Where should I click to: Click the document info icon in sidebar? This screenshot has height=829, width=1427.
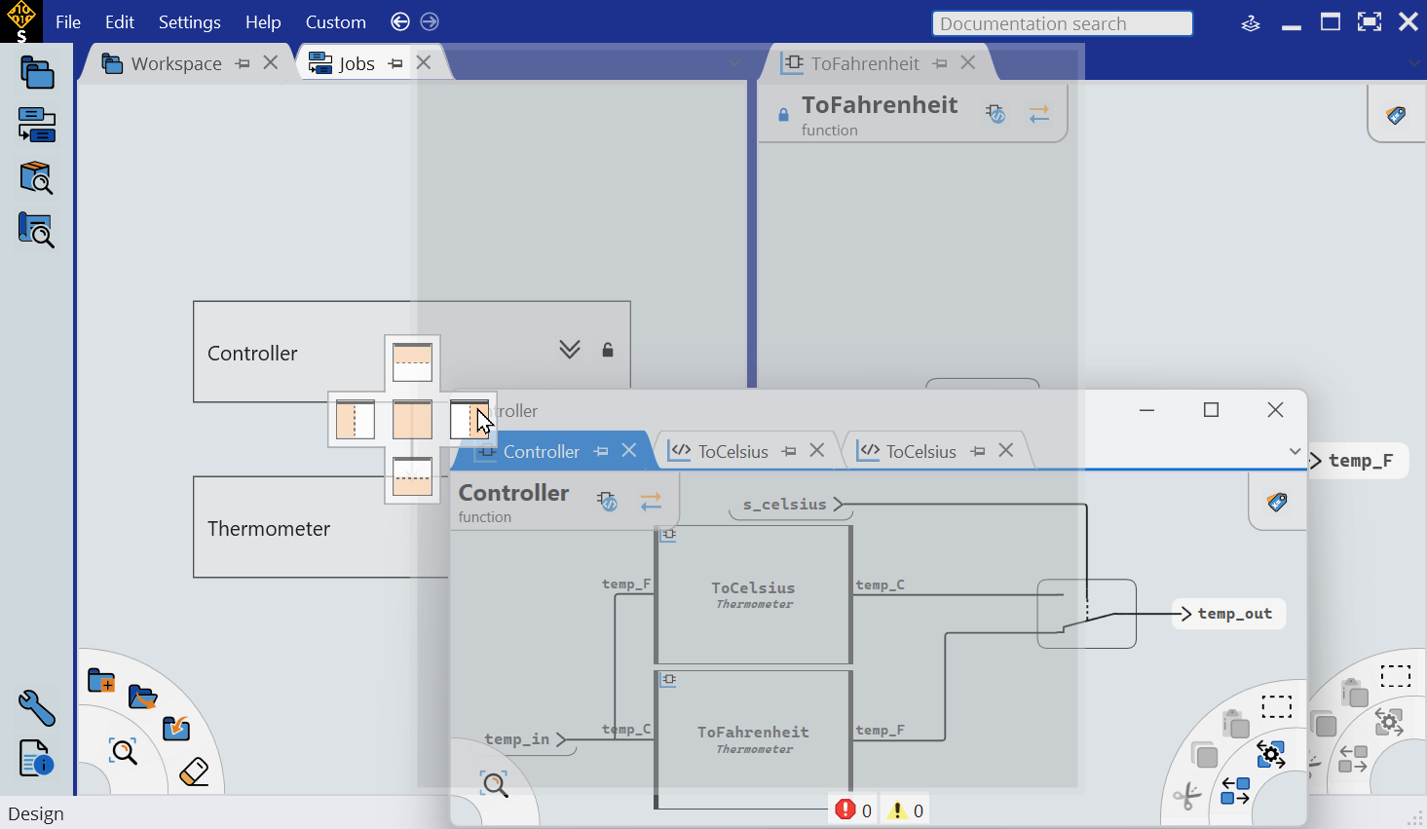pos(36,758)
